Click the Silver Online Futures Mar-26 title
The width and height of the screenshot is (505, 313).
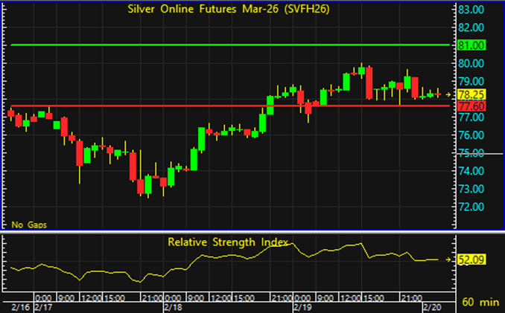(228, 10)
